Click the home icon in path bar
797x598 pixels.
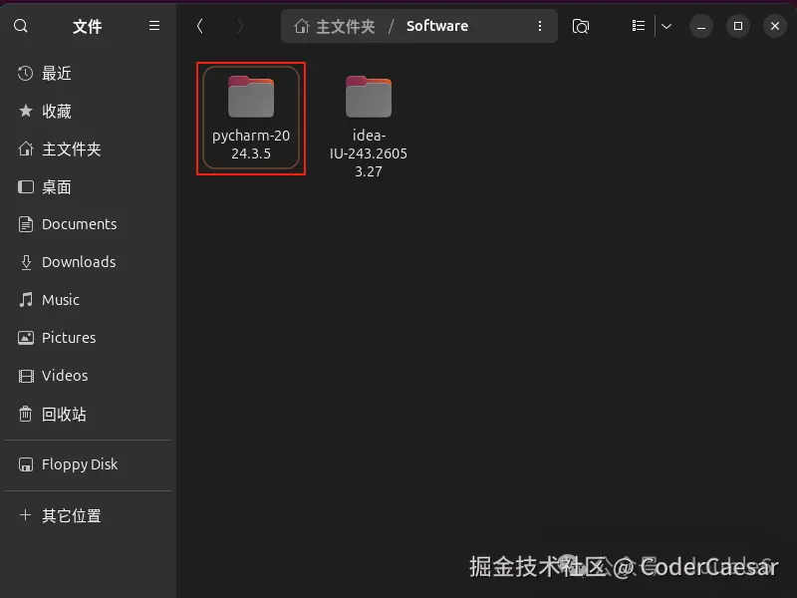[302, 26]
